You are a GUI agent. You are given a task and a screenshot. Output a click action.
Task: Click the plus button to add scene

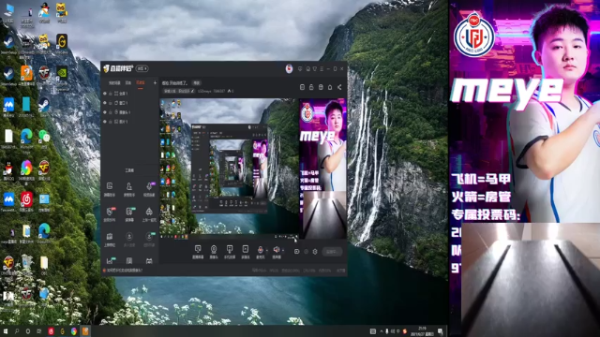click(155, 82)
